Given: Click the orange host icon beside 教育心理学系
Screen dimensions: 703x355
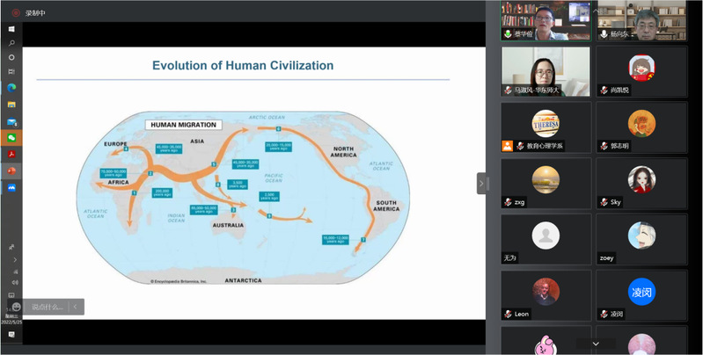Looking at the screenshot, I should coord(507,146).
